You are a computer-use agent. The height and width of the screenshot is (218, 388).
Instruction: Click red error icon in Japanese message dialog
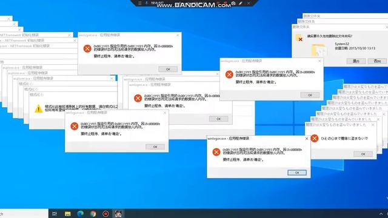tap(315, 138)
